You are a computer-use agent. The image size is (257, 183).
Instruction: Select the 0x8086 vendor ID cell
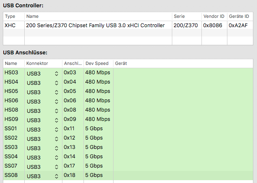pos(214,26)
